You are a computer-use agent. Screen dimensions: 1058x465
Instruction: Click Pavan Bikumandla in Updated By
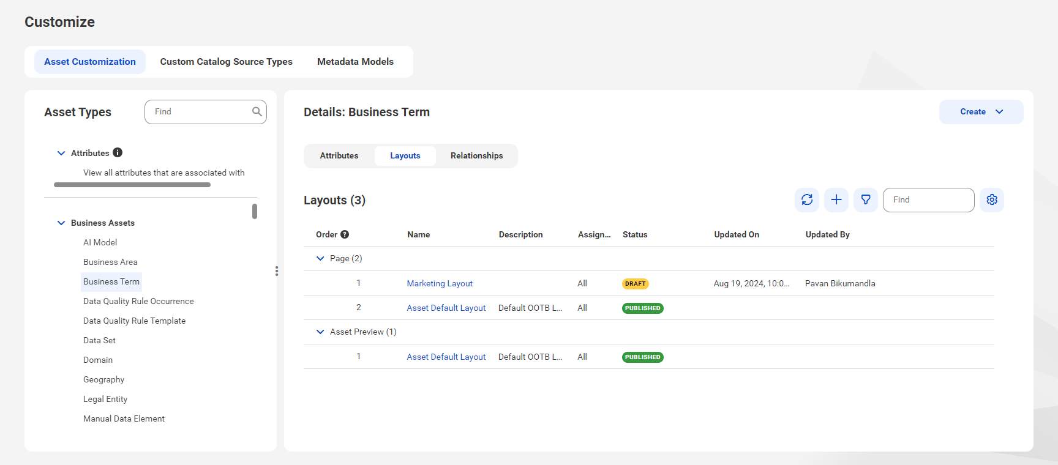tap(840, 283)
